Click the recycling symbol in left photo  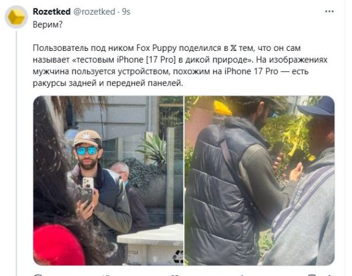[178, 257]
